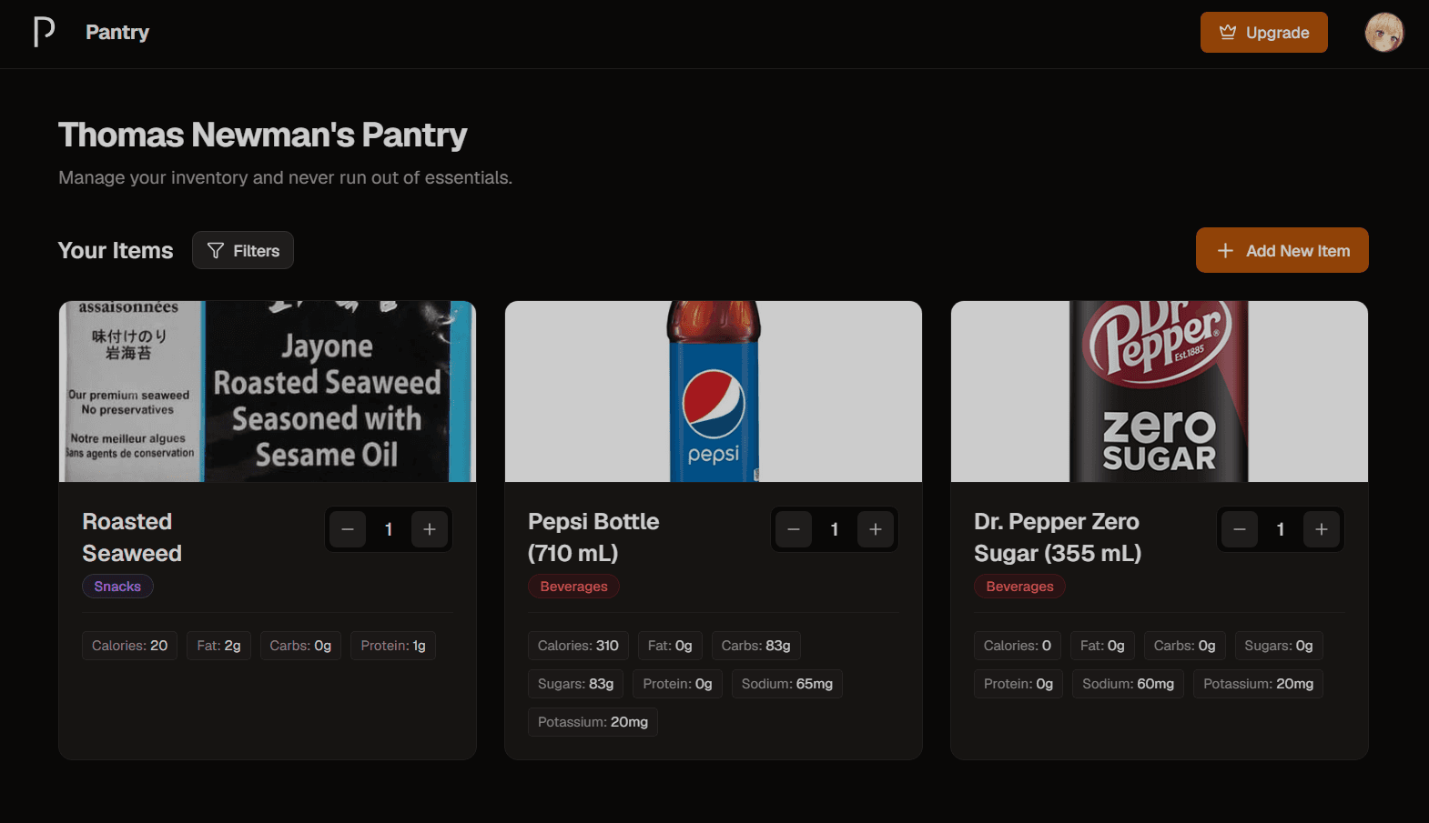The height and width of the screenshot is (823, 1429).
Task: Click 'Potassium: 20mg' chip on Pepsi card
Action: (x=593, y=722)
